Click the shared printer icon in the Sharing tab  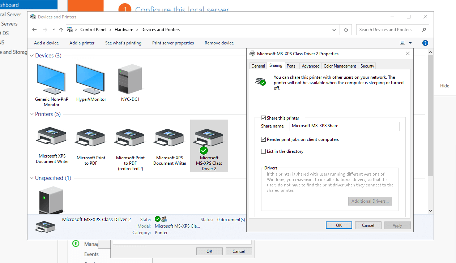[260, 81]
